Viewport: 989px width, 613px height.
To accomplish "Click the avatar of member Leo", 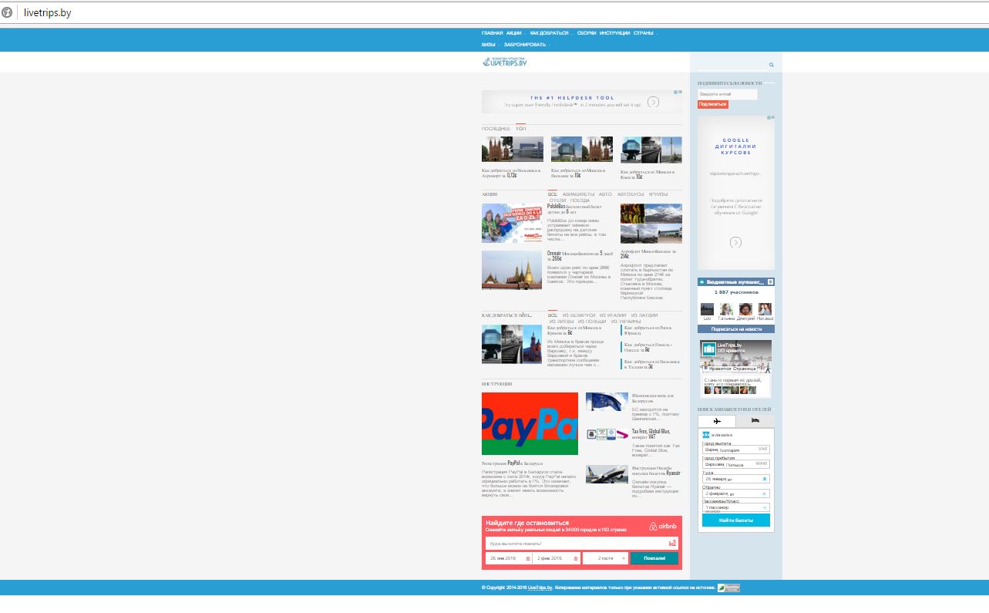I will pos(707,309).
